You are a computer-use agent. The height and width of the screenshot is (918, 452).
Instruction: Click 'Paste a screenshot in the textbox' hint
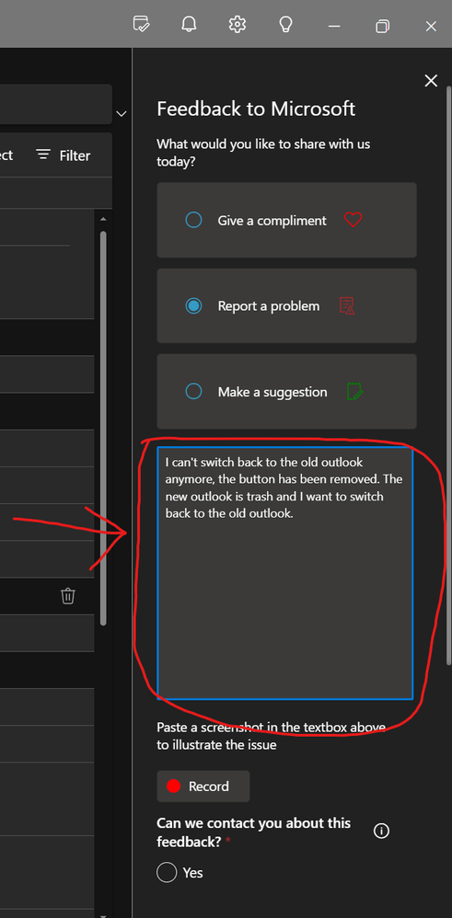tap(272, 736)
